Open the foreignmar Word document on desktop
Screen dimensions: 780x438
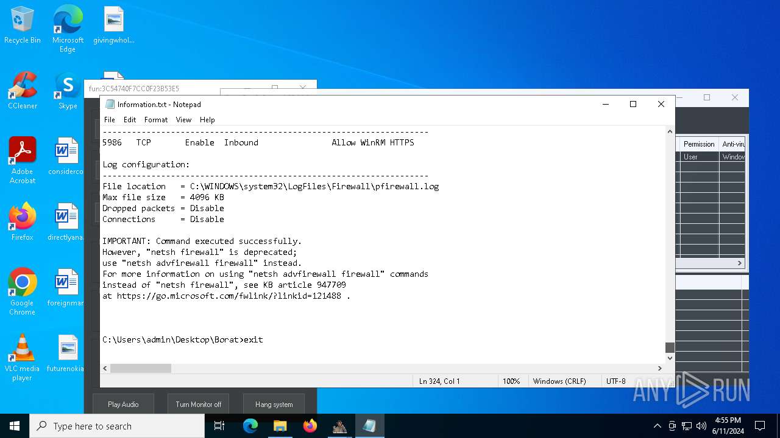[x=66, y=288]
